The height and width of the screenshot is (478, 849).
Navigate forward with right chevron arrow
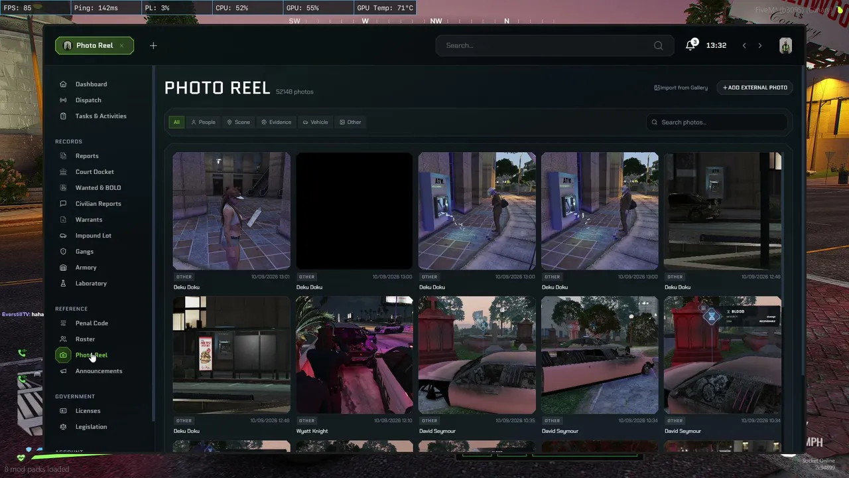760,45
